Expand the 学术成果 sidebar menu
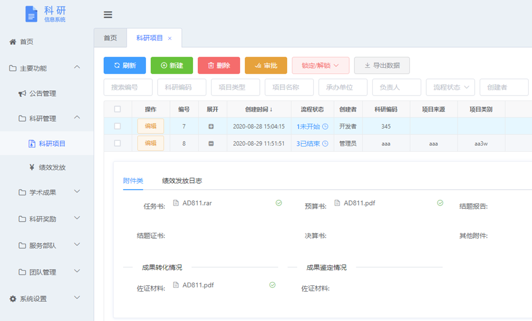 tap(47, 192)
